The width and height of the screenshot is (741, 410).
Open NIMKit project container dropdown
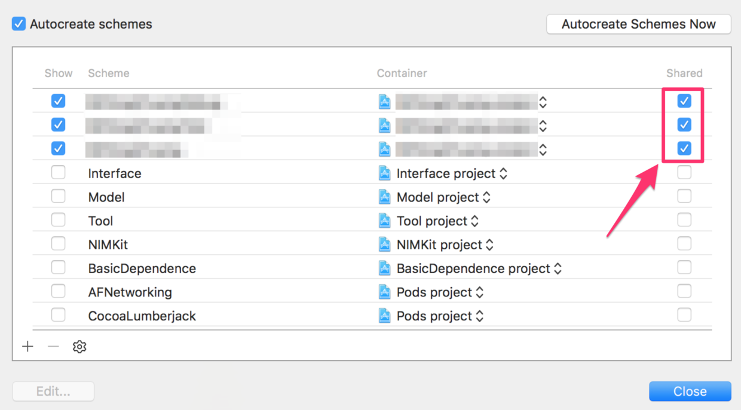(x=489, y=245)
